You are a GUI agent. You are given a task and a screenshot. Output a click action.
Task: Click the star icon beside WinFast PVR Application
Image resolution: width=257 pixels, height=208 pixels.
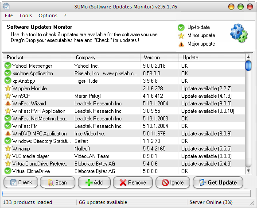[x=8, y=111]
